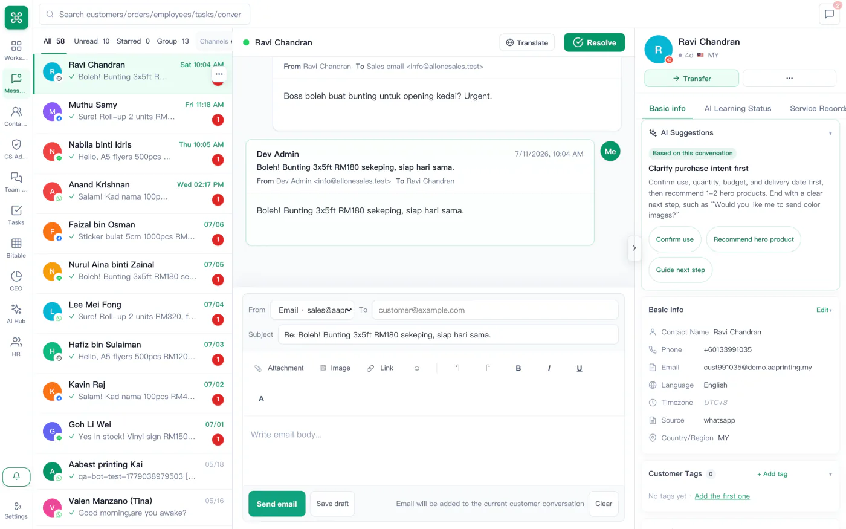The width and height of the screenshot is (846, 529).
Task: Toggle underline formatting
Action: [x=579, y=368]
